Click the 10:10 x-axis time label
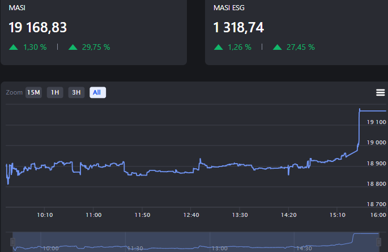 [45, 215]
